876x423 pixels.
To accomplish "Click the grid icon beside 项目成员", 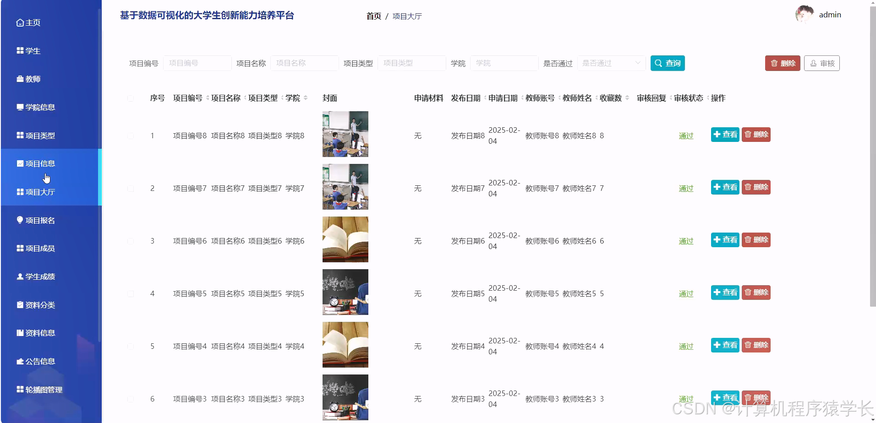I will tap(20, 248).
